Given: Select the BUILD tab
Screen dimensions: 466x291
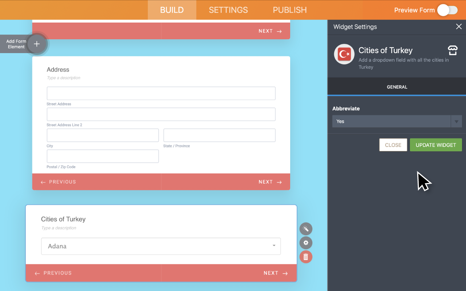Looking at the screenshot, I should tap(172, 10).
